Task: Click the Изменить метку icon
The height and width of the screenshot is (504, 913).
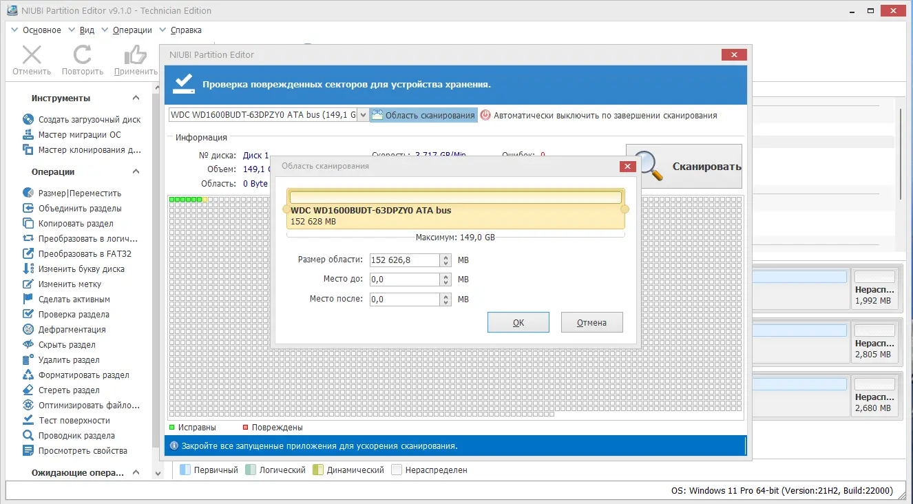Action: [28, 284]
